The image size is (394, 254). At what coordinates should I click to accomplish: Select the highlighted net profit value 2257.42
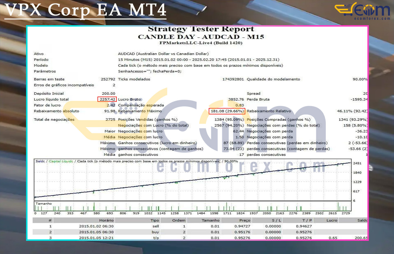(107, 99)
